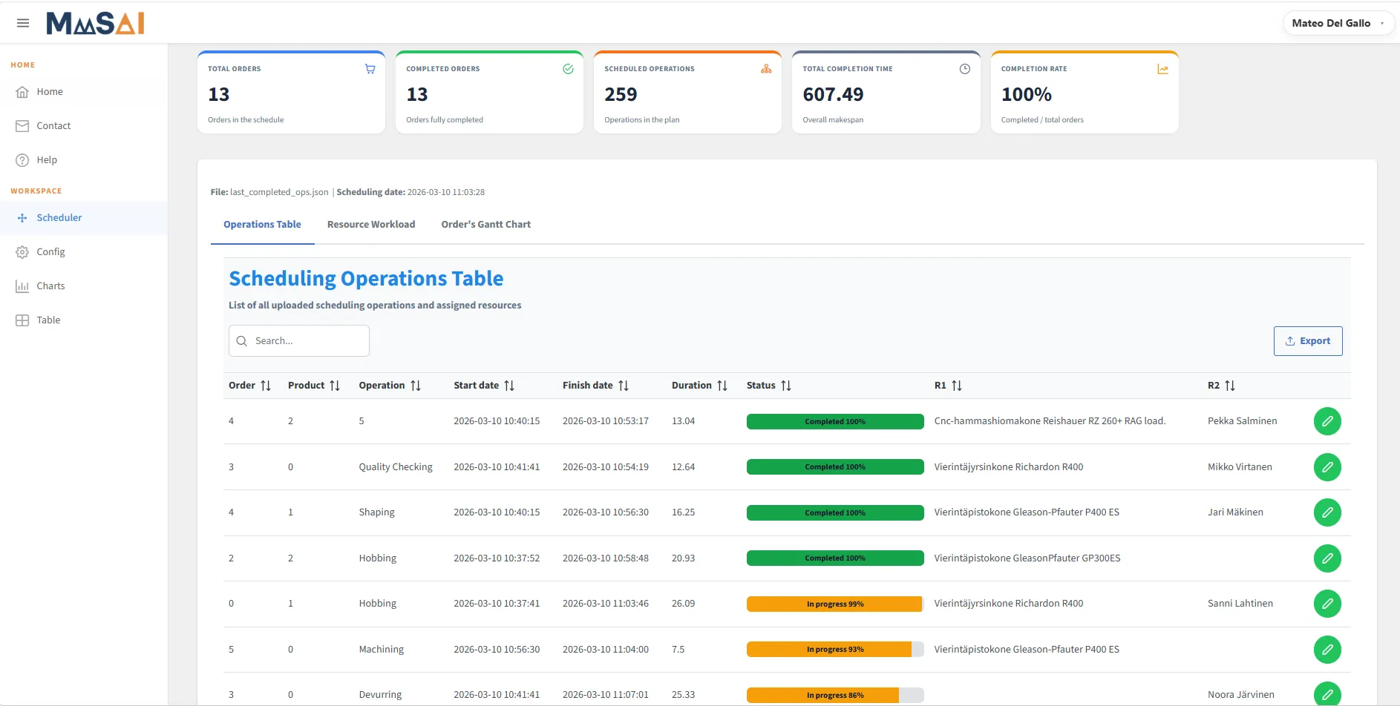Click edit pencil for Pekka Salminen row
The width and height of the screenshot is (1400, 706).
(x=1327, y=421)
